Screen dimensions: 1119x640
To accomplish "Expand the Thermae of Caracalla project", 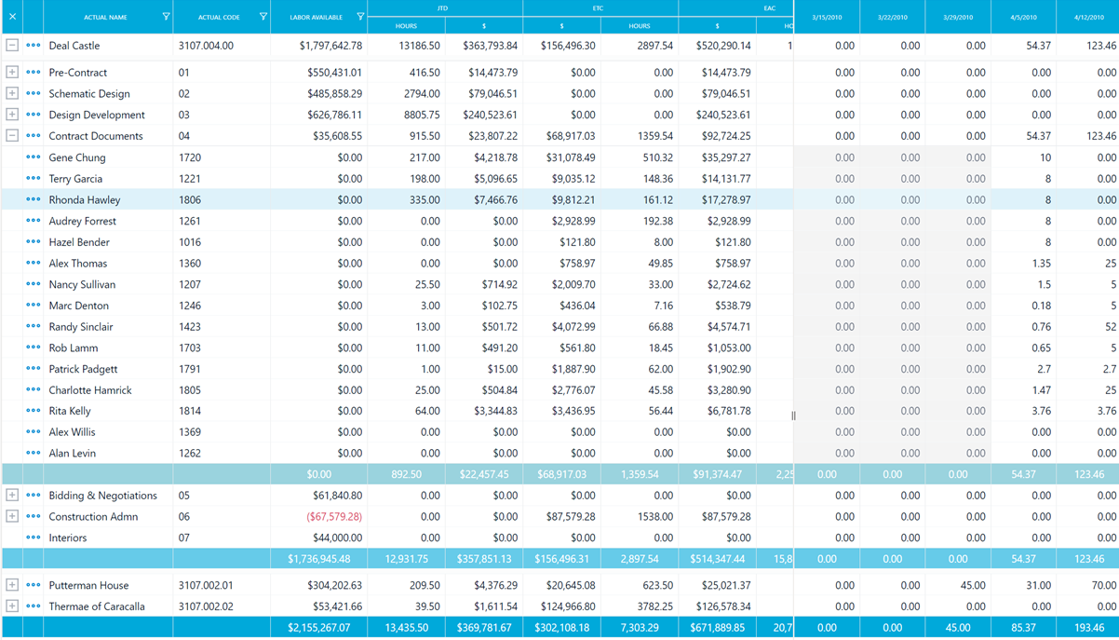I will [x=12, y=606].
